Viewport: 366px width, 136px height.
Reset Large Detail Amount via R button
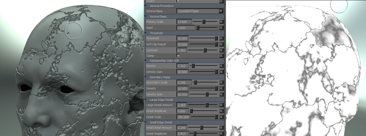tap(221, 105)
